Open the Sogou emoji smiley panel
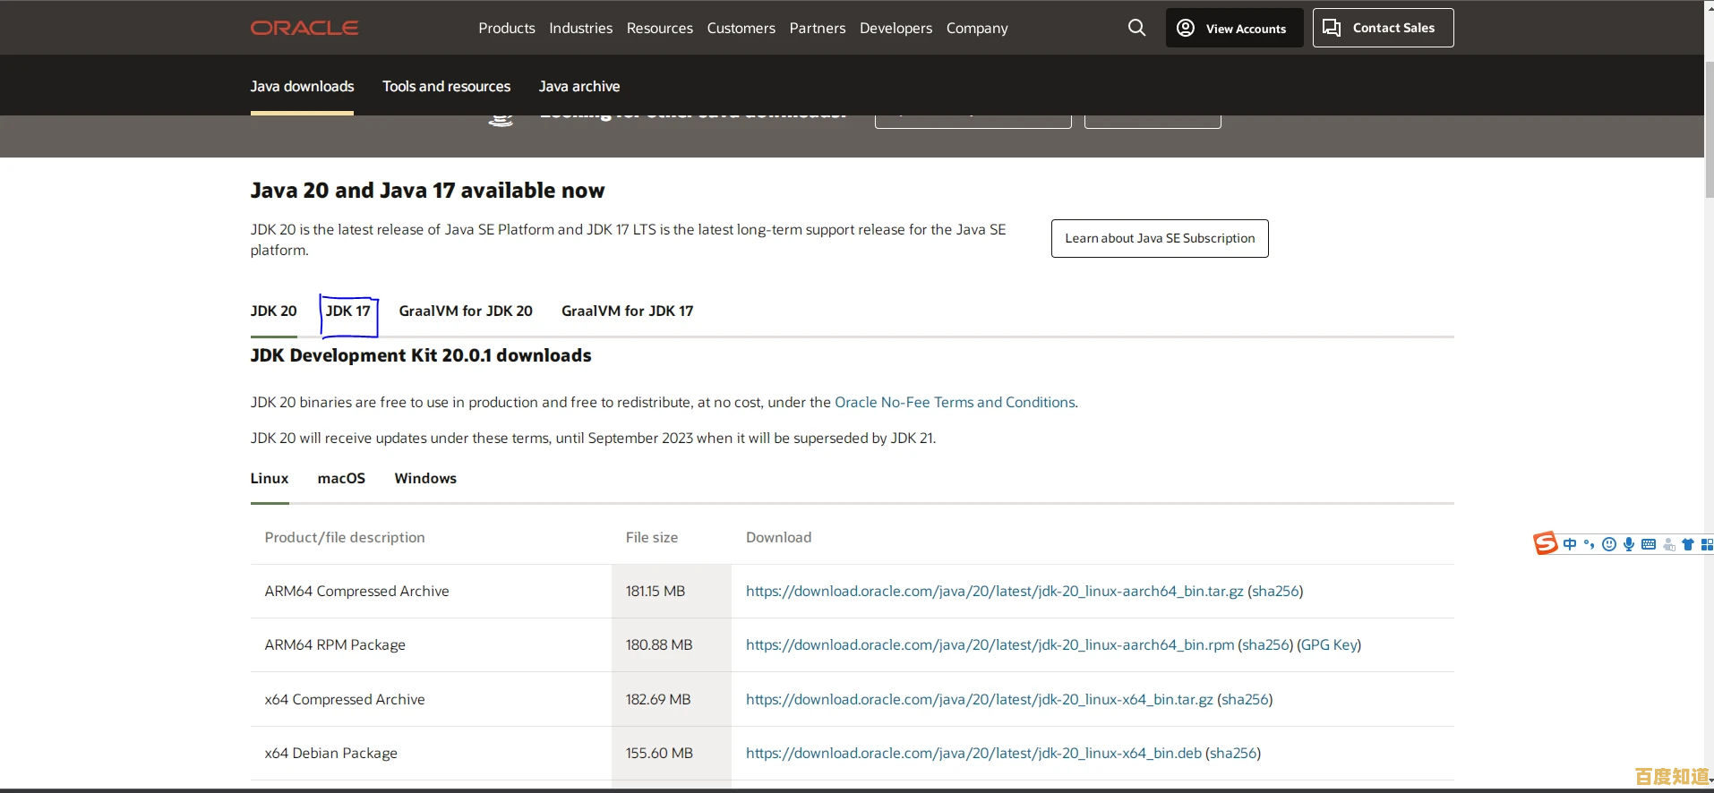 click(x=1609, y=544)
